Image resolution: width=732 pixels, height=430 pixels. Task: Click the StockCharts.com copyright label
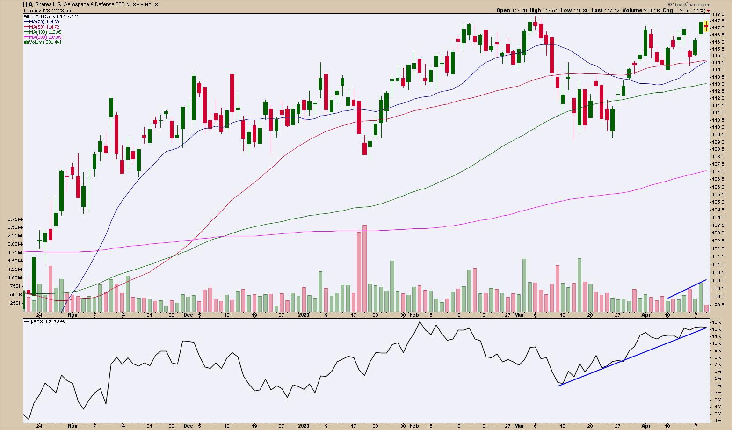coord(690,4)
